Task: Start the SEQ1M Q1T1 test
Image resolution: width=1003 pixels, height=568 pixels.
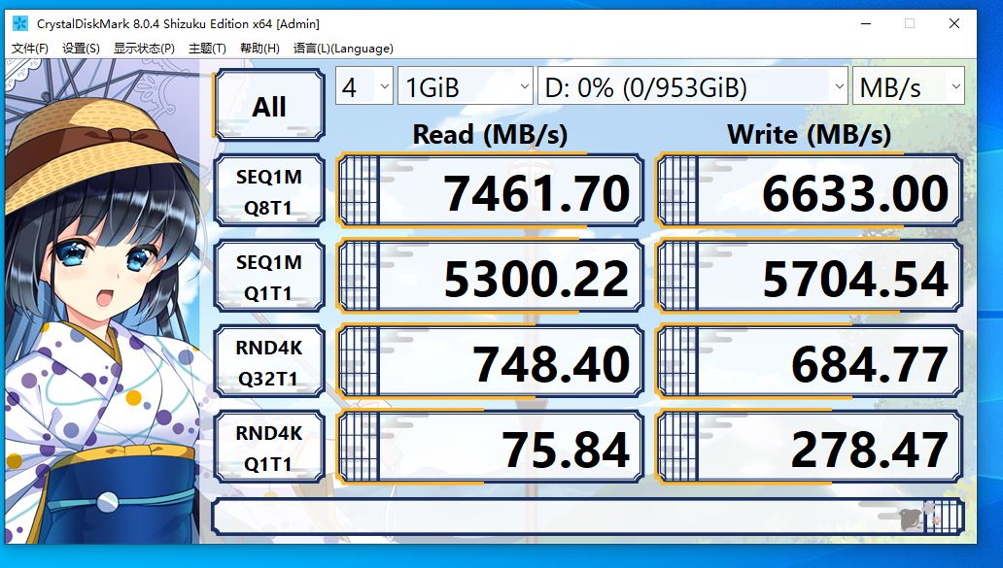Action: point(269,276)
